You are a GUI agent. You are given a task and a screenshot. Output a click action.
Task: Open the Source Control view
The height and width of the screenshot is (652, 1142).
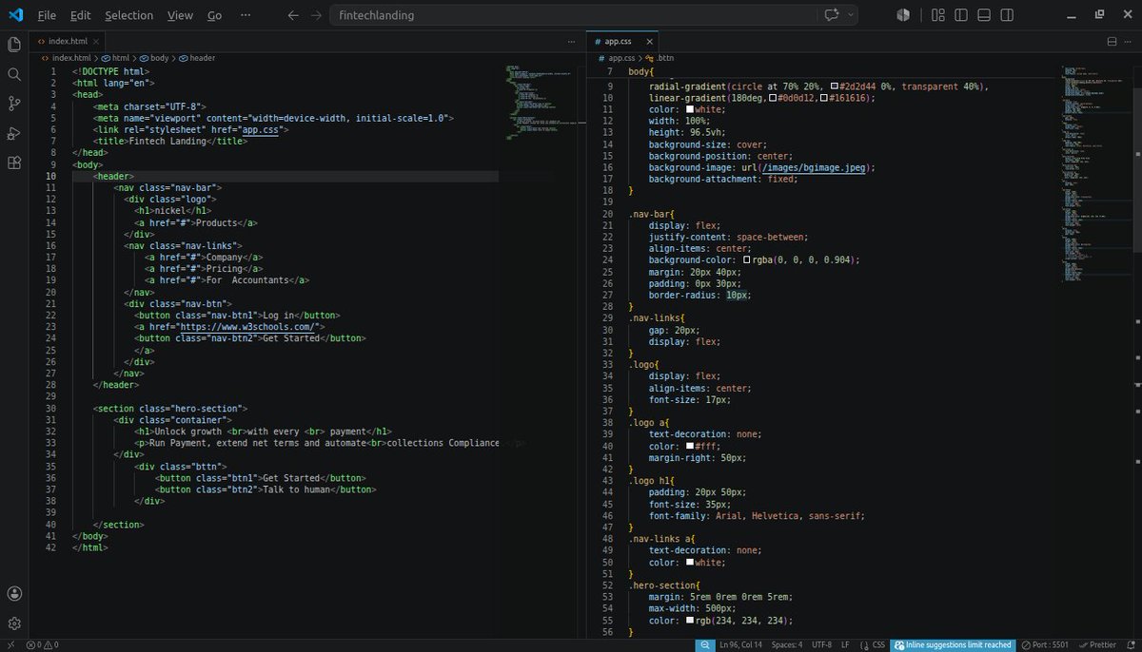14,104
